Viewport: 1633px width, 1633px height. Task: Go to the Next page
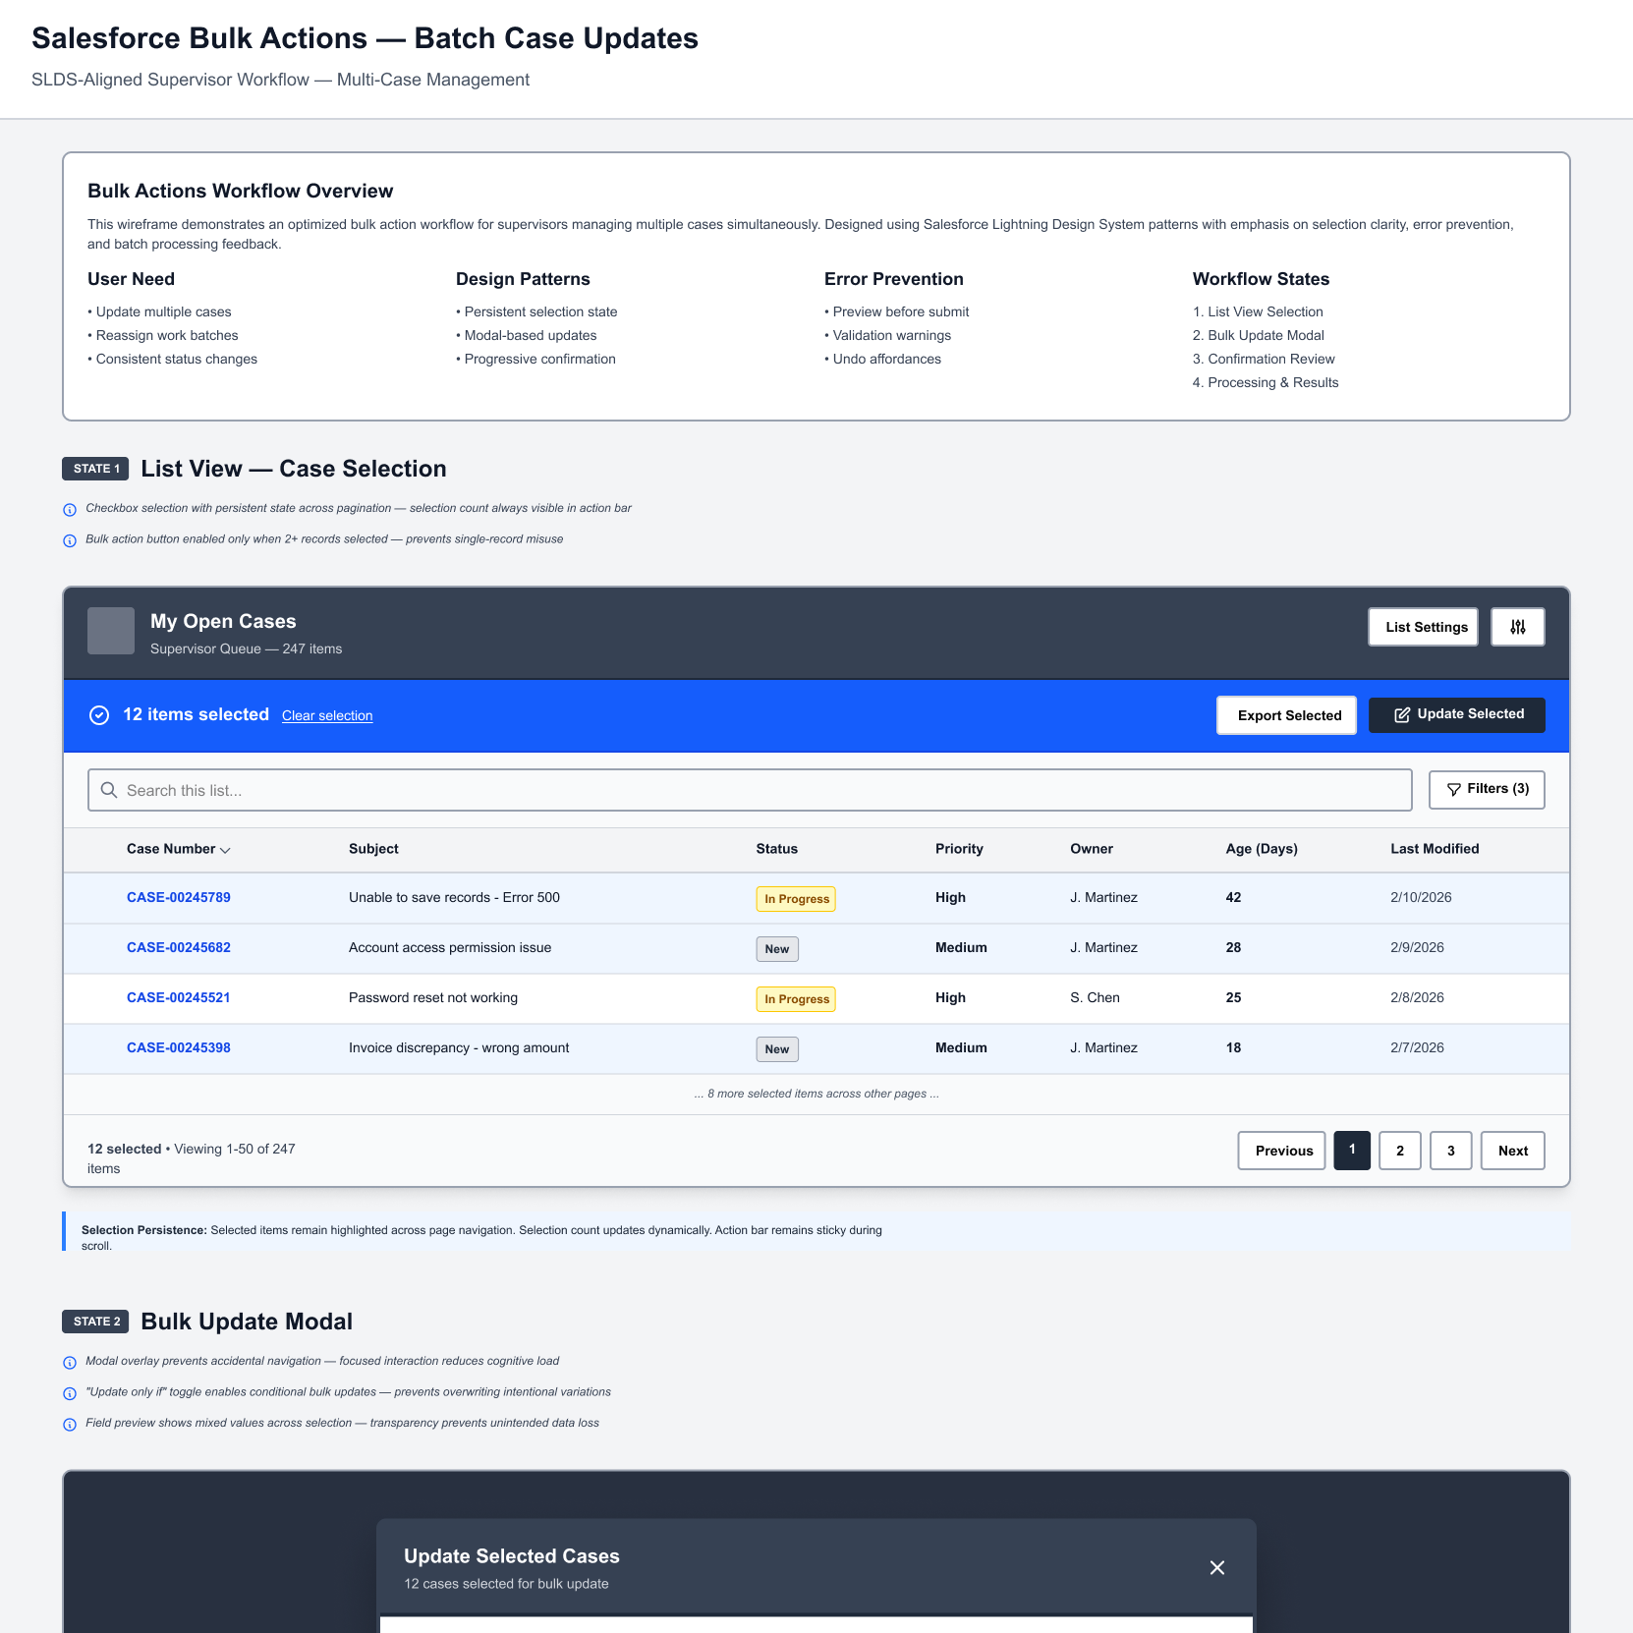click(1512, 1151)
